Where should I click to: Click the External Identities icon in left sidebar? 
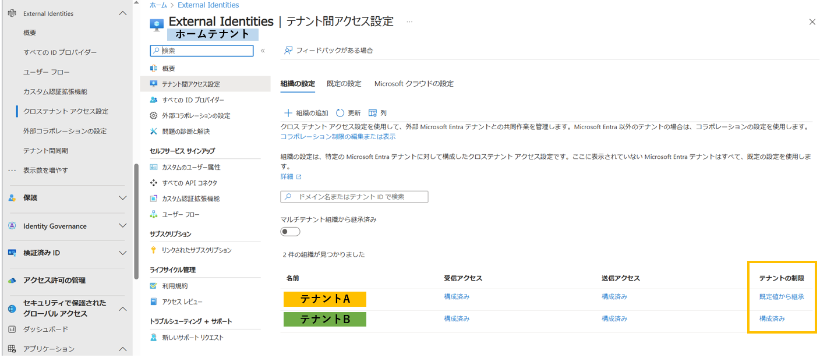(12, 13)
